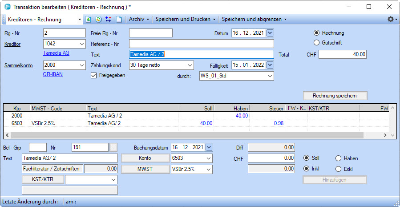Screen dimensions: 400x207
Task: Choose the Exkl radio option
Action: point(338,169)
